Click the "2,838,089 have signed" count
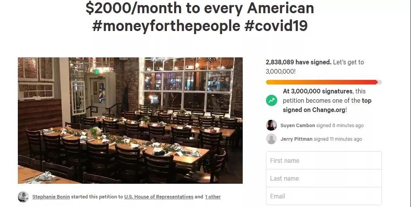Screen dimensions: 411x207 click(x=299, y=62)
